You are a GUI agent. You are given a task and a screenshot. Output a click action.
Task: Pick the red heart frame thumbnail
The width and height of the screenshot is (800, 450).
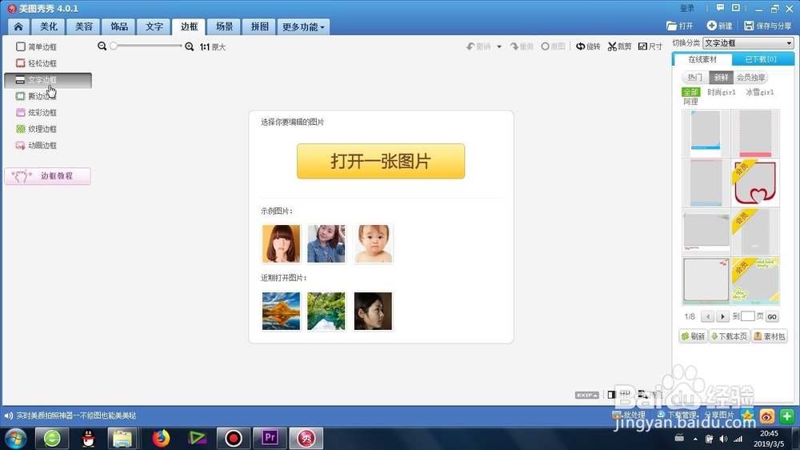pyautogui.click(x=755, y=183)
